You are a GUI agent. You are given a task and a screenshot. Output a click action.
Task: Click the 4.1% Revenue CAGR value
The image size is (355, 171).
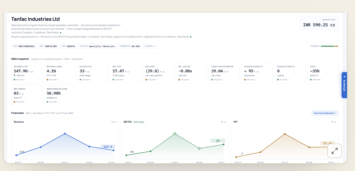(x=51, y=71)
